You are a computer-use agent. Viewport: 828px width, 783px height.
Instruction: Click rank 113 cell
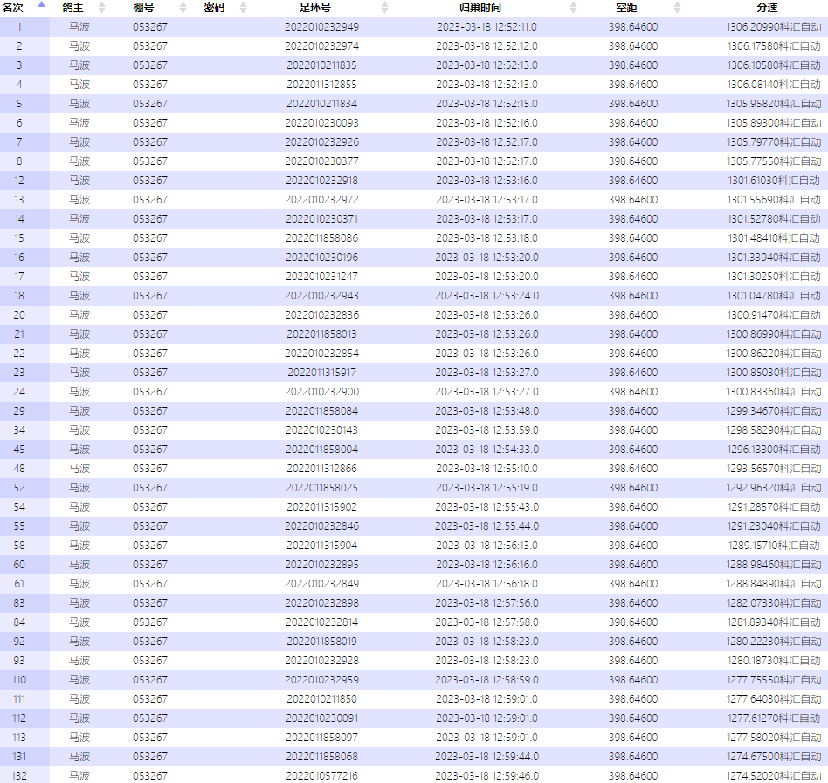coord(19,738)
